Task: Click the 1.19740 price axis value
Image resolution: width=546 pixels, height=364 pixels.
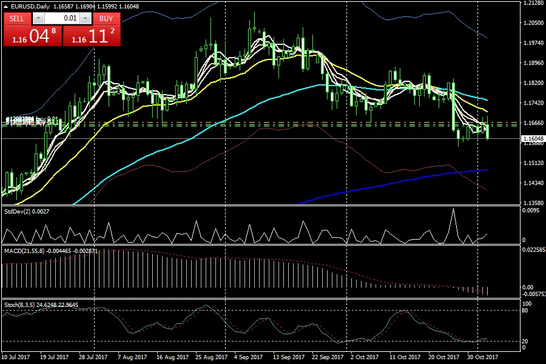Action: pyautogui.click(x=533, y=43)
